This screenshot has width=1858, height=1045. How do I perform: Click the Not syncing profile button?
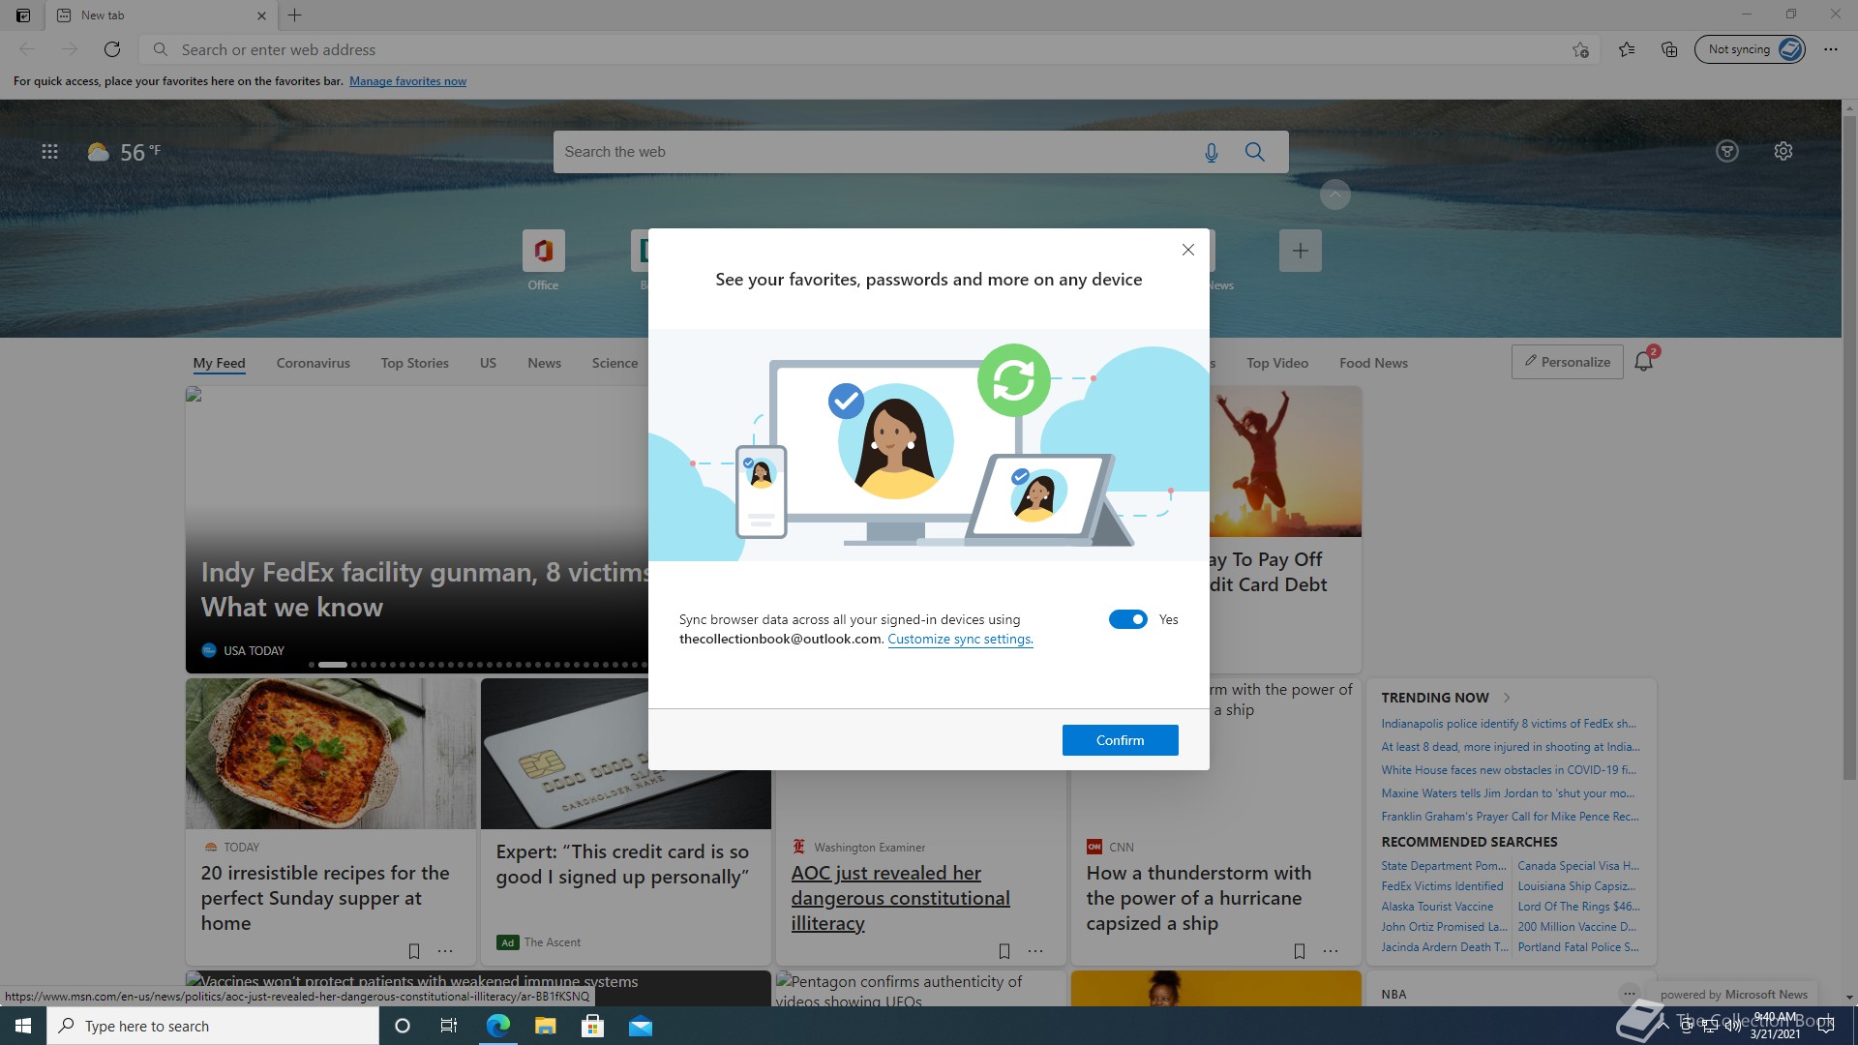click(x=1749, y=49)
